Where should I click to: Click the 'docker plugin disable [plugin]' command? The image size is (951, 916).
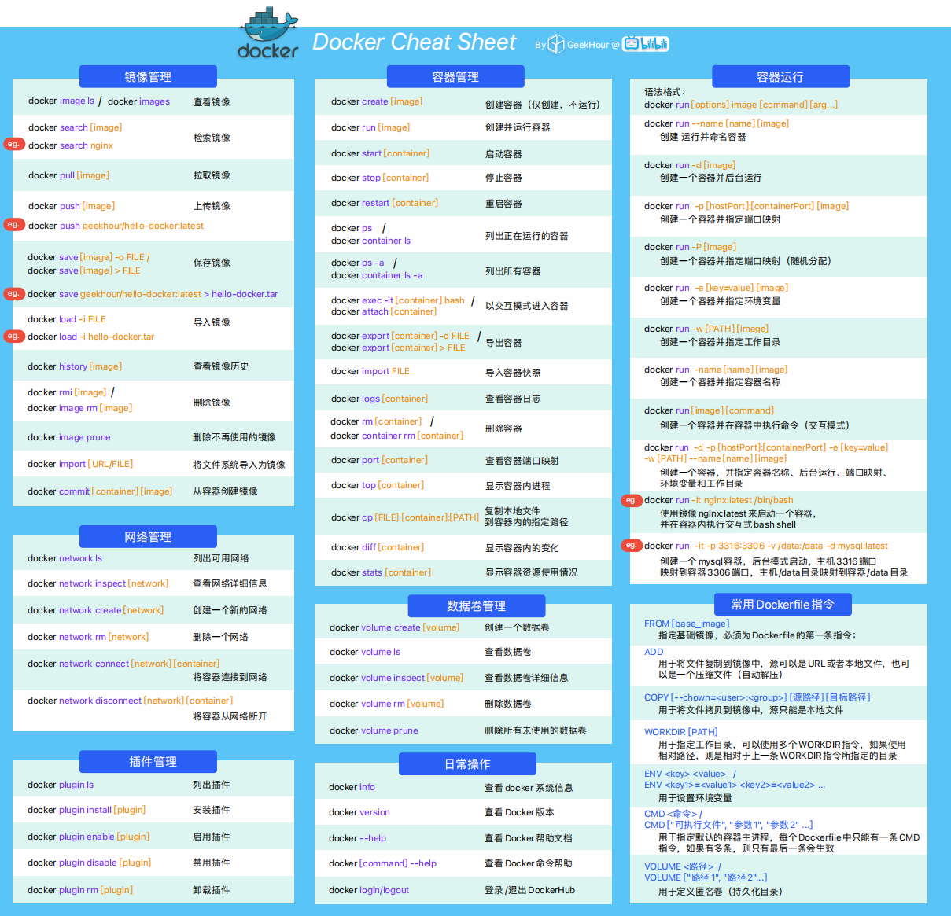pos(89,863)
